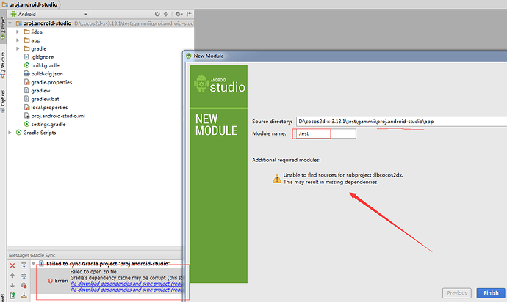Open the Project side tab
The width and height of the screenshot is (507, 302).
point(3,29)
